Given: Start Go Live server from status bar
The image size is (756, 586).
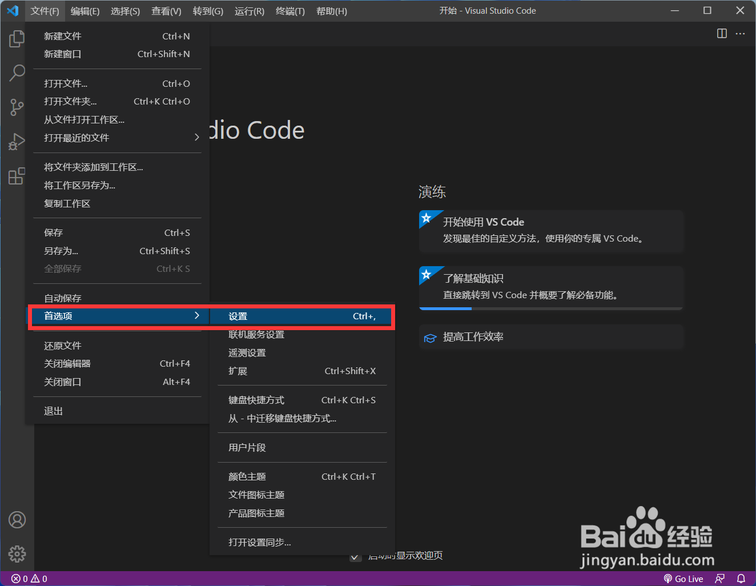Looking at the screenshot, I should point(683,579).
